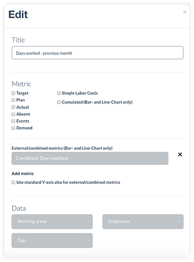Toggle Use standard Y-axis checkbox
This screenshot has height=262, width=194.
point(13,183)
